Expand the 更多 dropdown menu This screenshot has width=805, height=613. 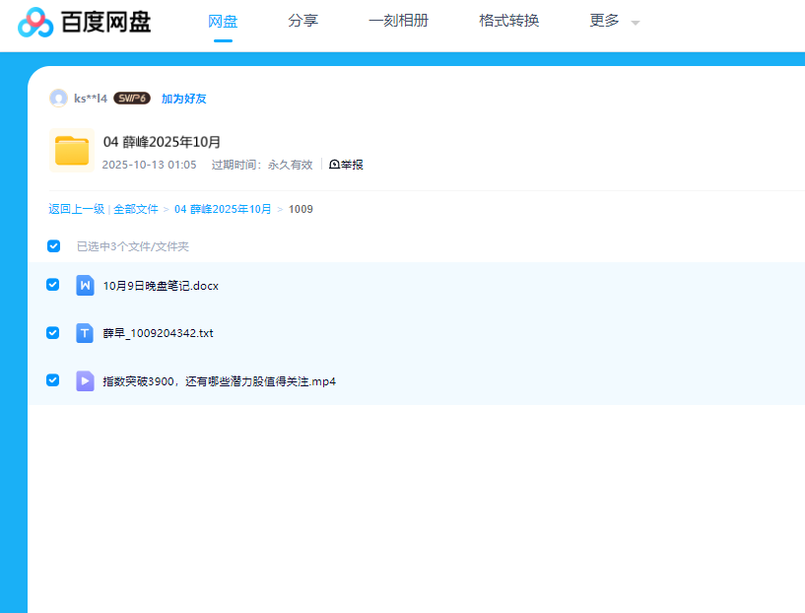(614, 21)
